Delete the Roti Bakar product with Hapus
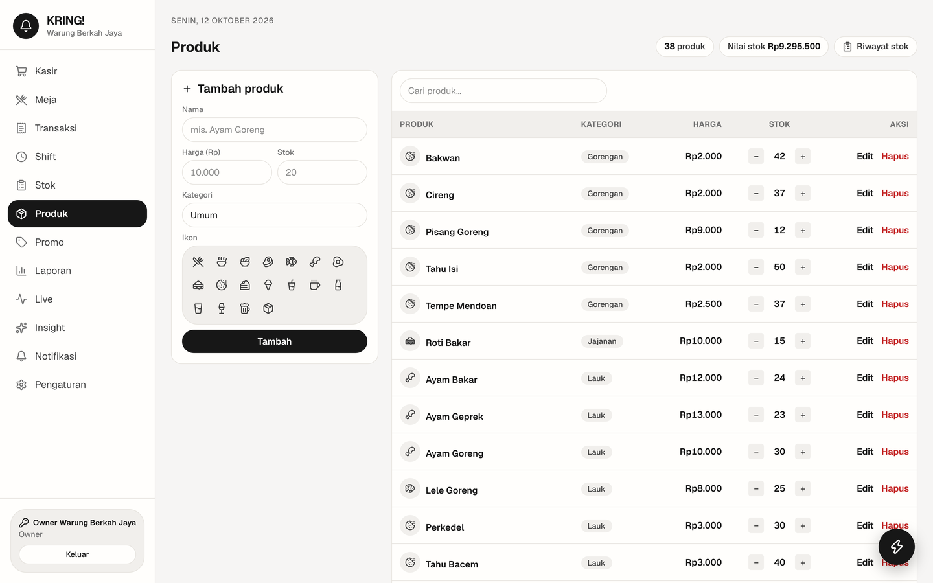Image resolution: width=933 pixels, height=583 pixels. pos(895,341)
